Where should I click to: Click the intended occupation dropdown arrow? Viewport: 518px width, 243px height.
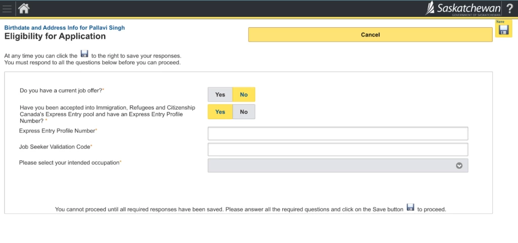pyautogui.click(x=459, y=166)
